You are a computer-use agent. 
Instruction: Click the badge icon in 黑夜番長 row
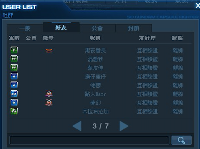(49, 51)
